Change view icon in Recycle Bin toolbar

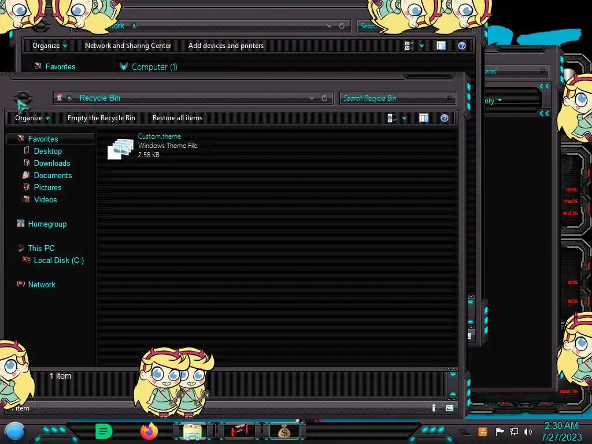(392, 118)
